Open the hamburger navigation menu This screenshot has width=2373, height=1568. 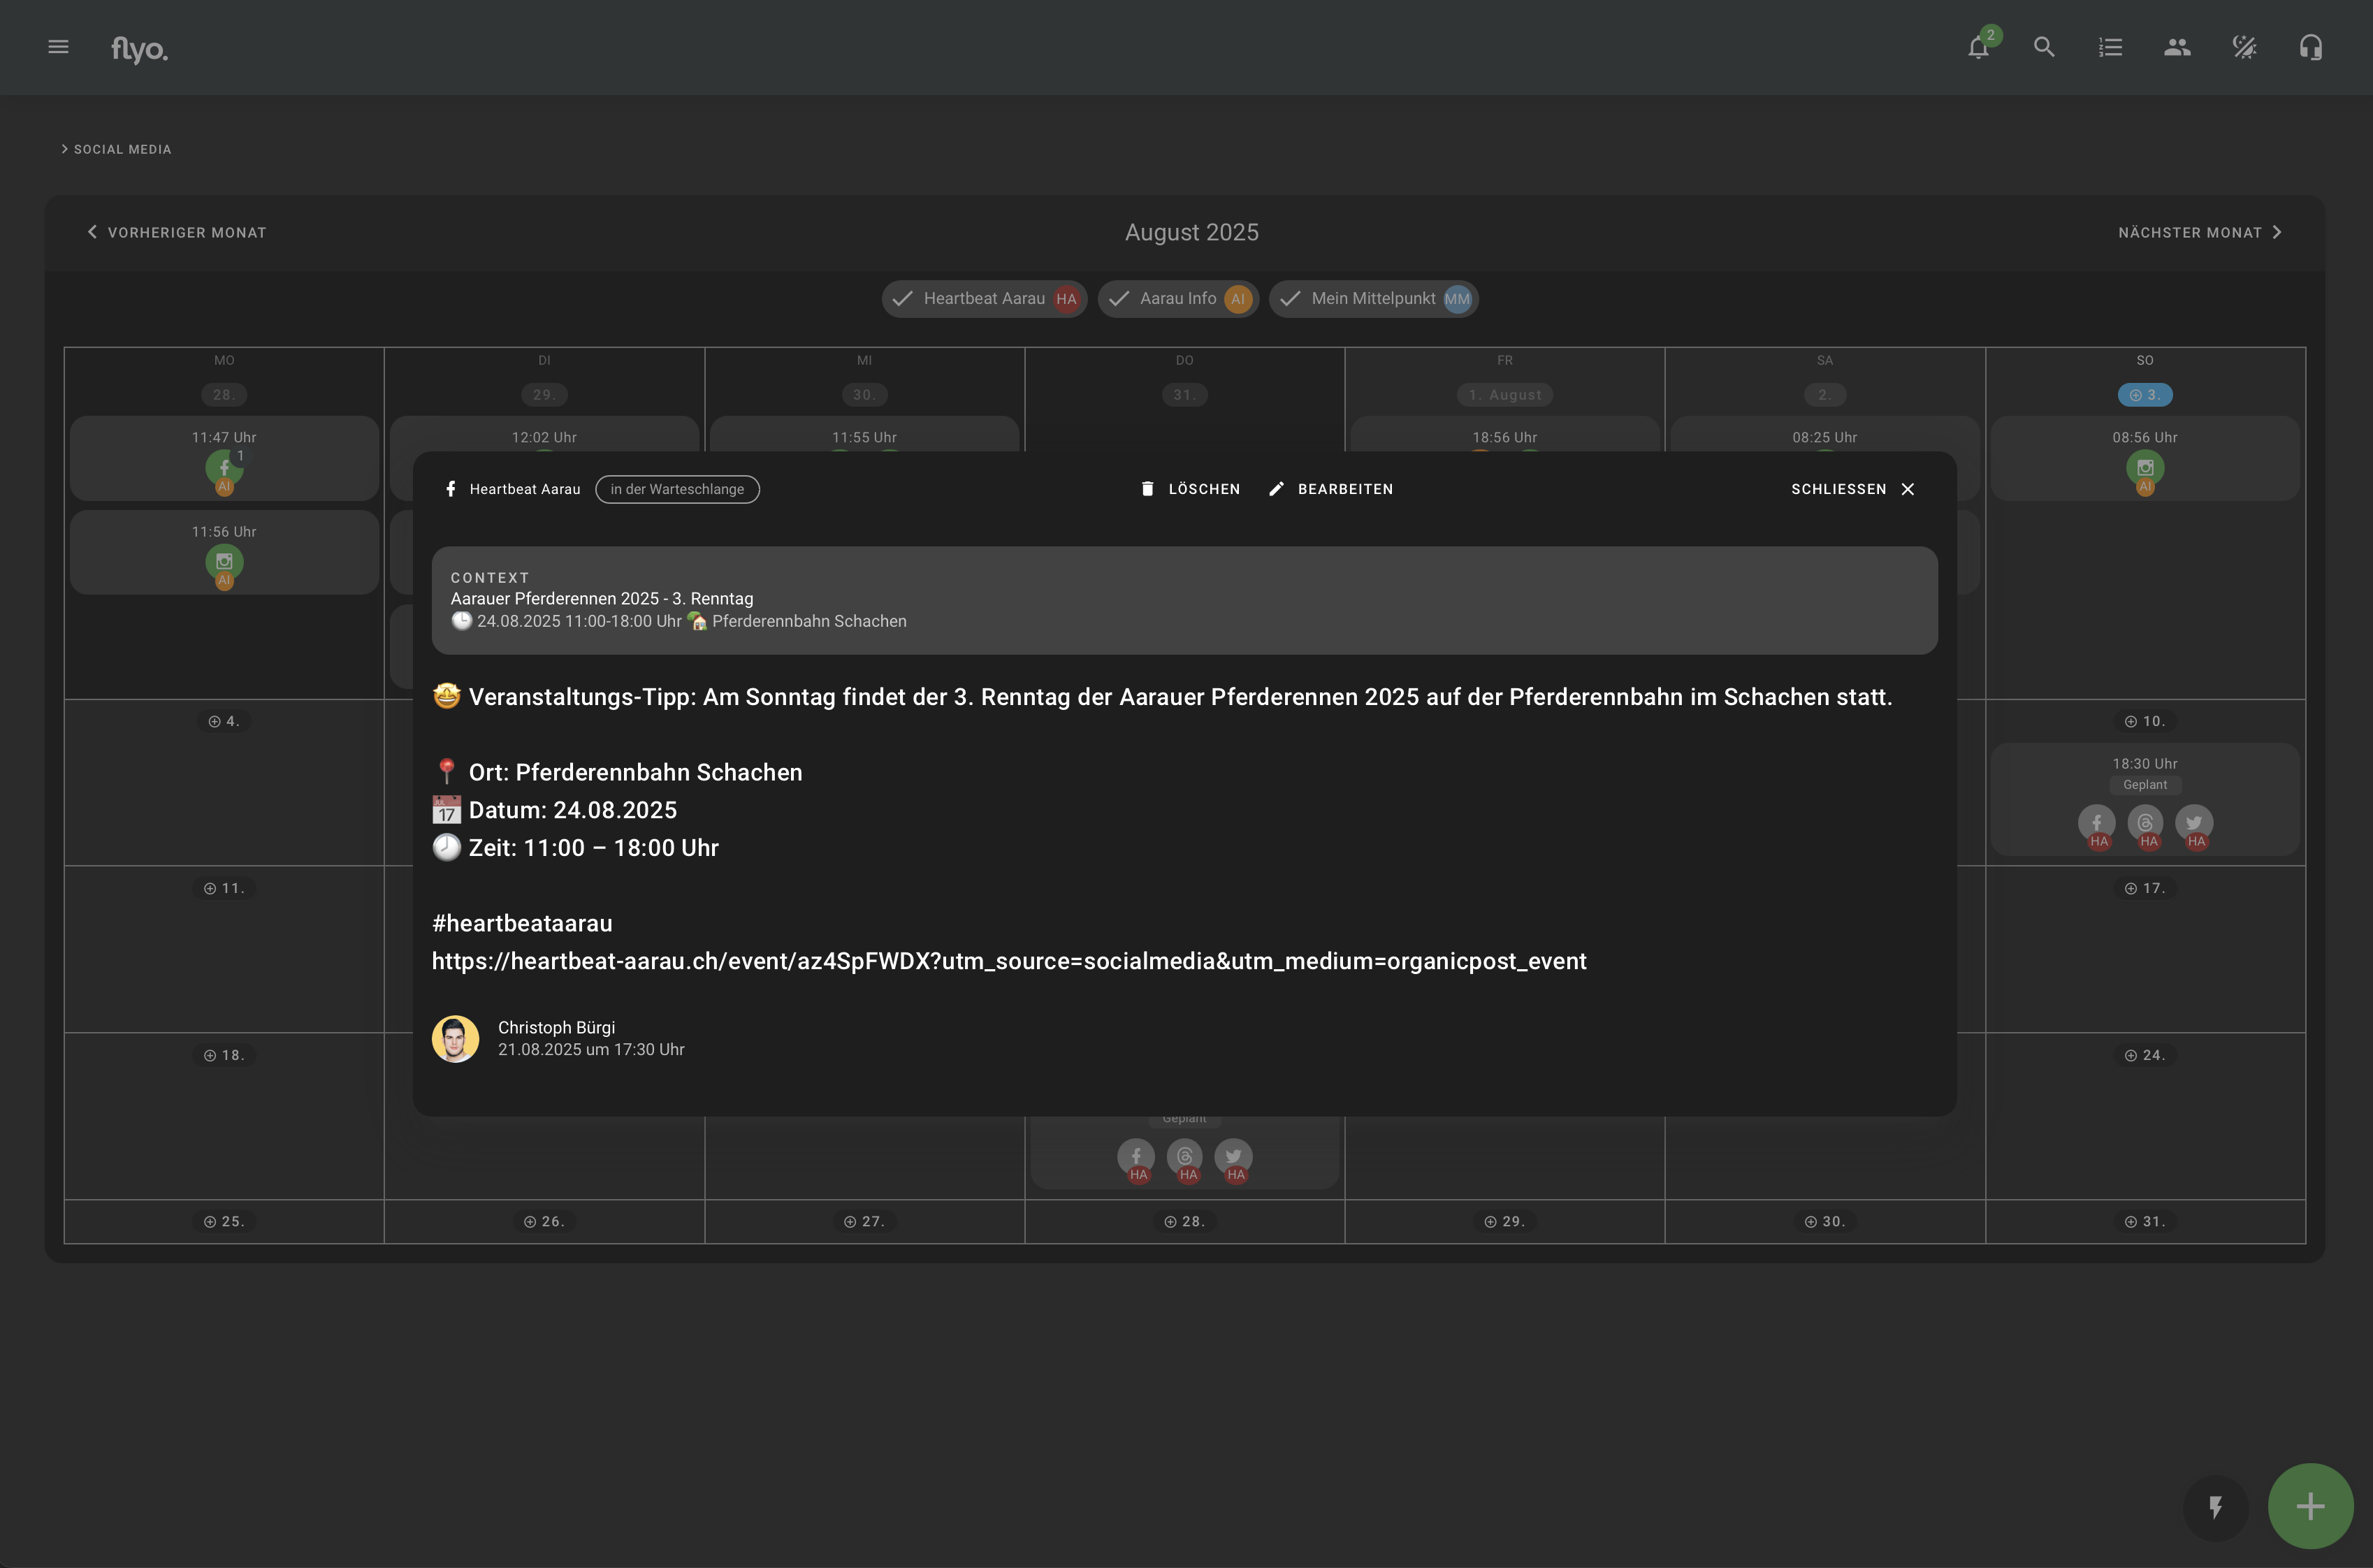pos(58,47)
